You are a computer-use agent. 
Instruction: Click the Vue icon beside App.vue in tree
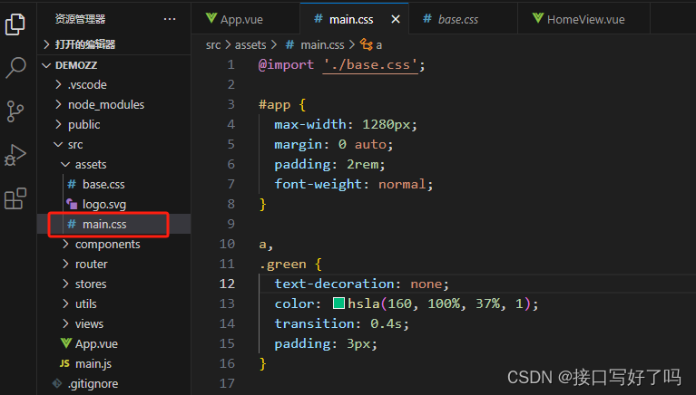(x=65, y=343)
